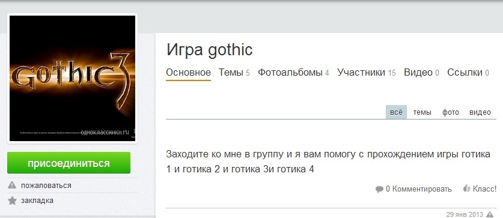The width and height of the screenshot is (503, 218).
Task: Switch to the Основное tab
Action: pyautogui.click(x=188, y=73)
